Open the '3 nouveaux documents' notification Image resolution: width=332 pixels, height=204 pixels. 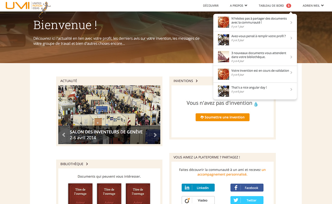[x=255, y=57]
